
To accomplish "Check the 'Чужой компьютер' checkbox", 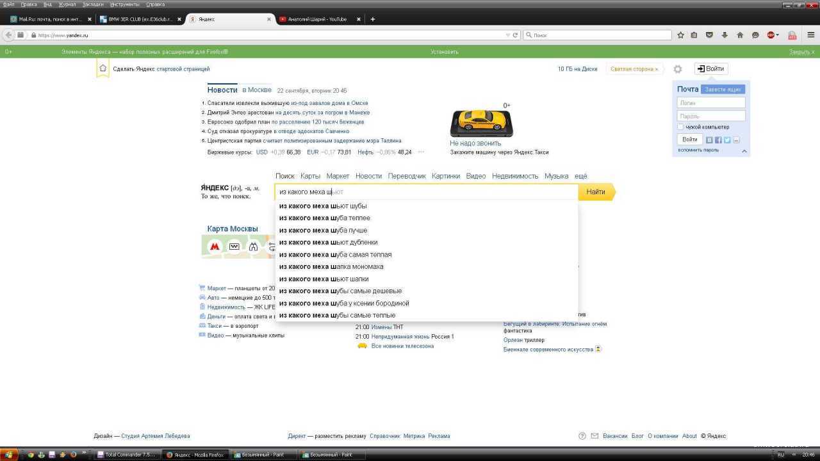I will coord(681,127).
